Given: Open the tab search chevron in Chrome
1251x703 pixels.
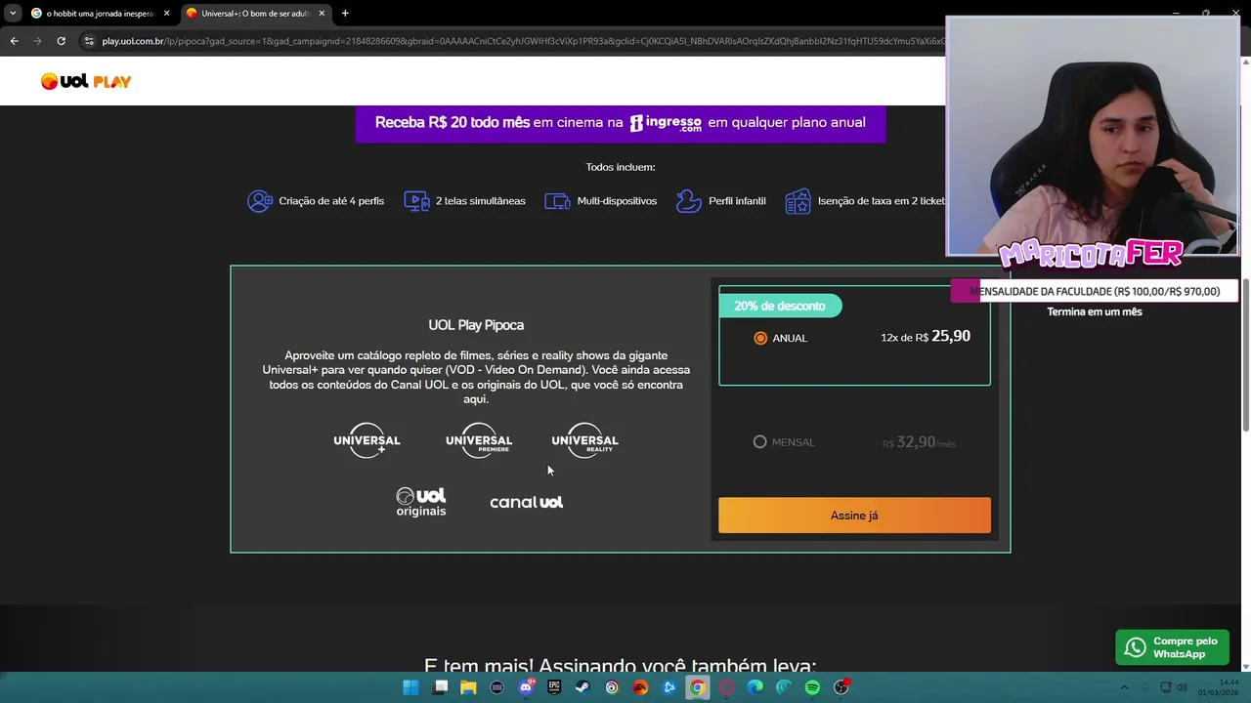Looking at the screenshot, I should [x=13, y=14].
